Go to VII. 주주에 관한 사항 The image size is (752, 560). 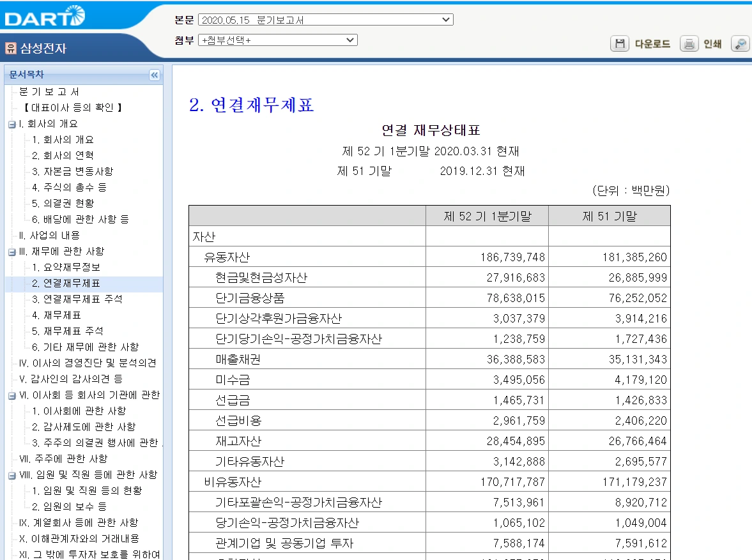(x=63, y=459)
